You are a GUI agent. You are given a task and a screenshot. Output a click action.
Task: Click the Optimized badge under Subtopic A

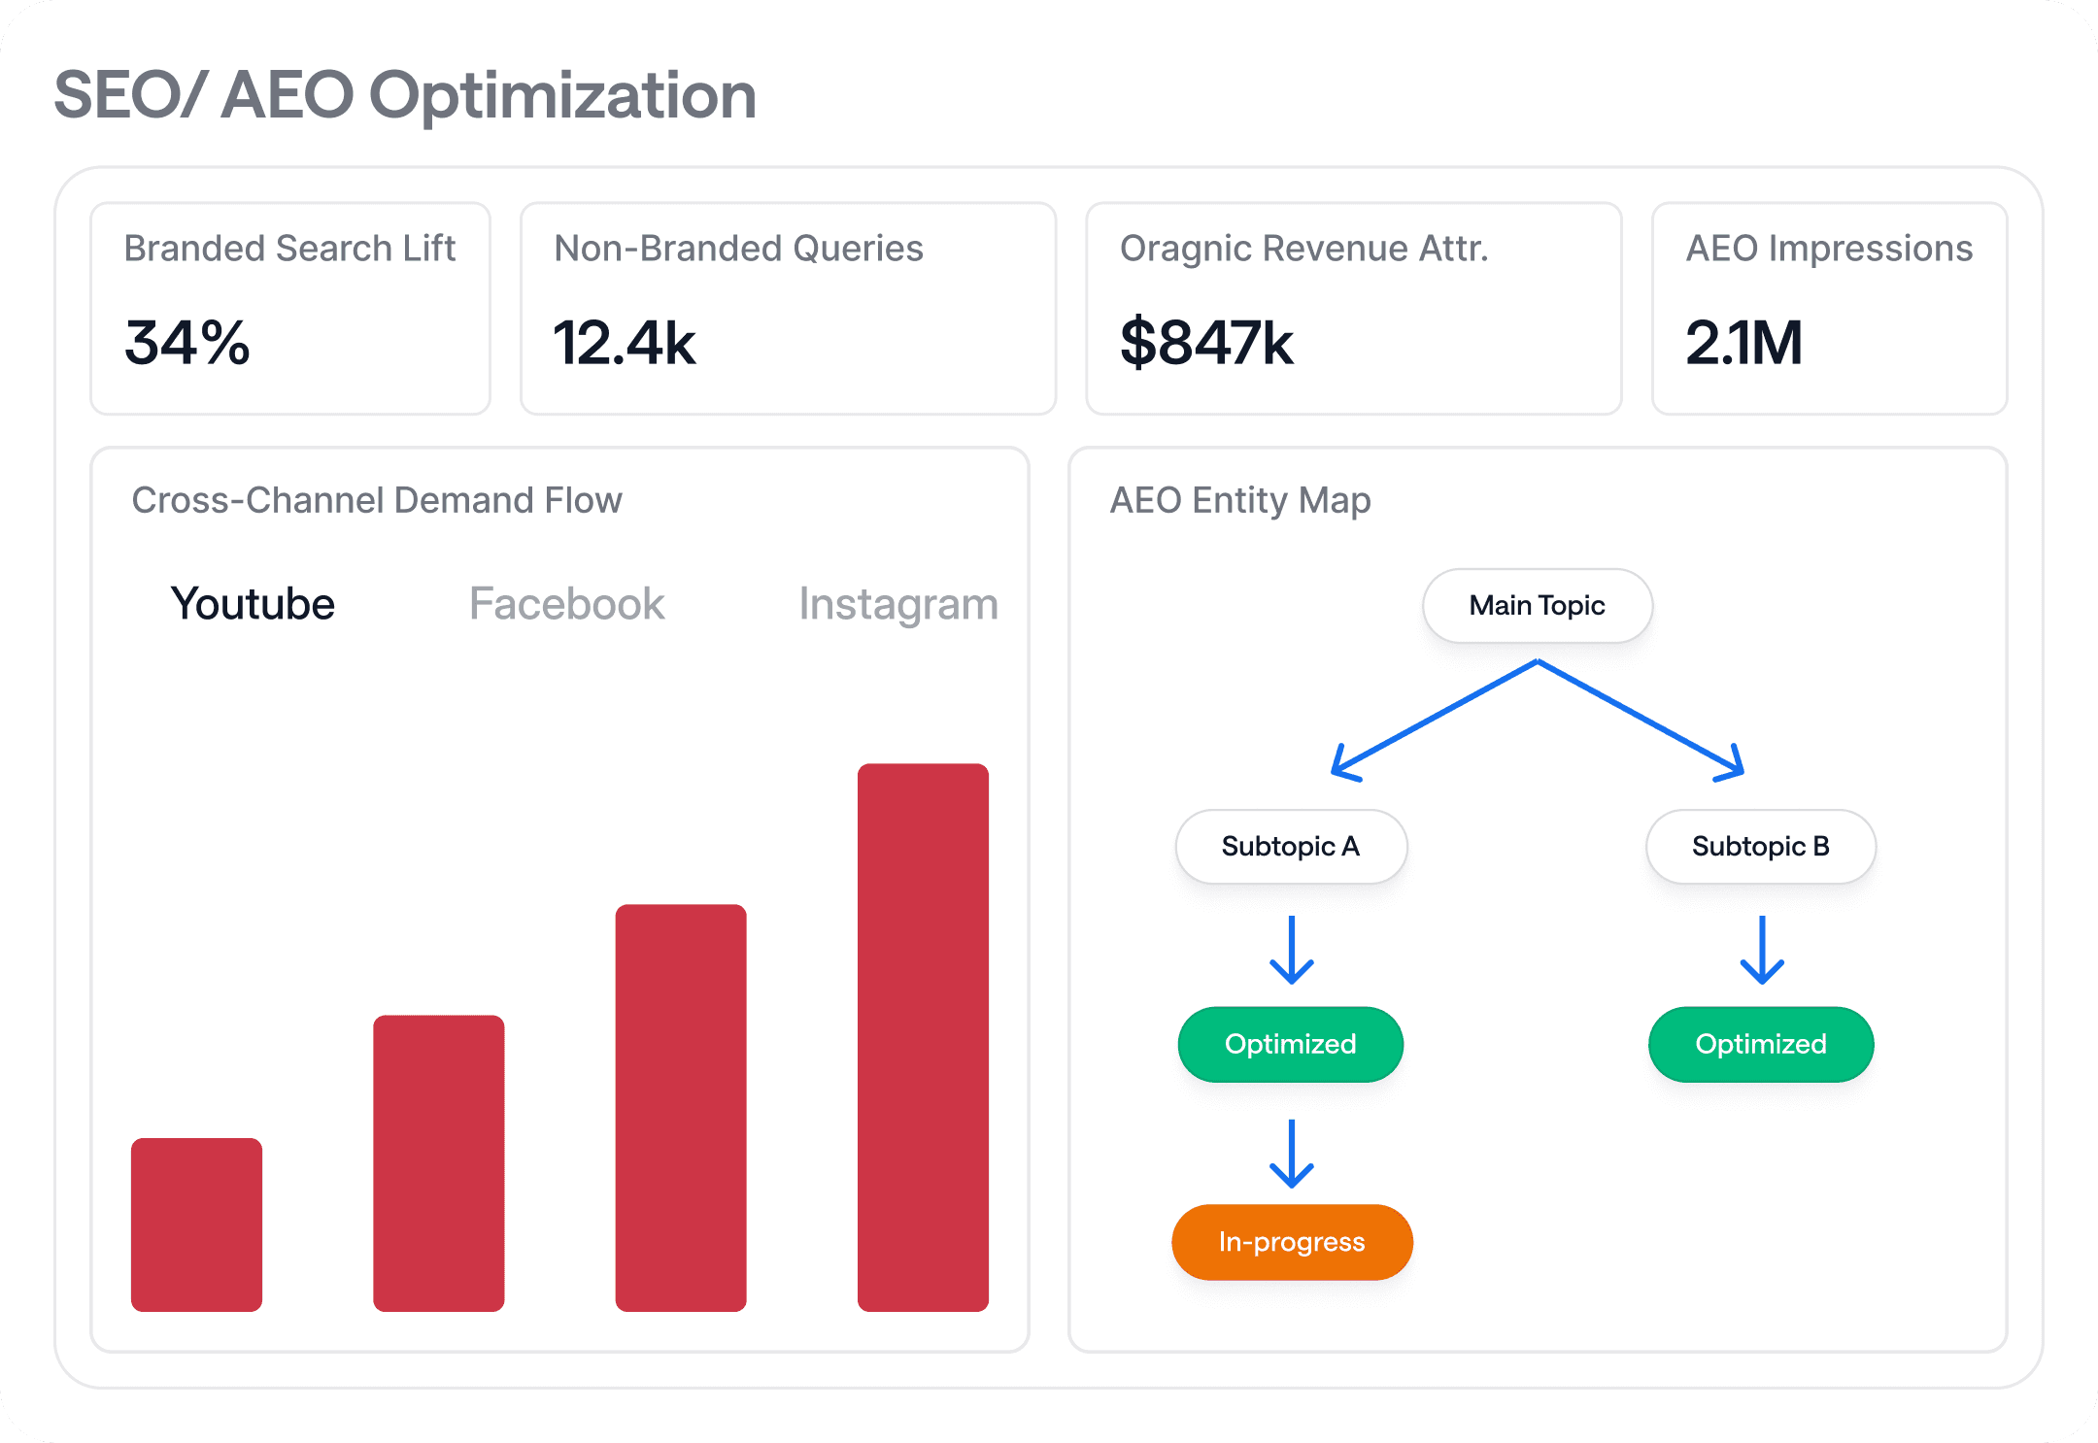[1290, 1045]
